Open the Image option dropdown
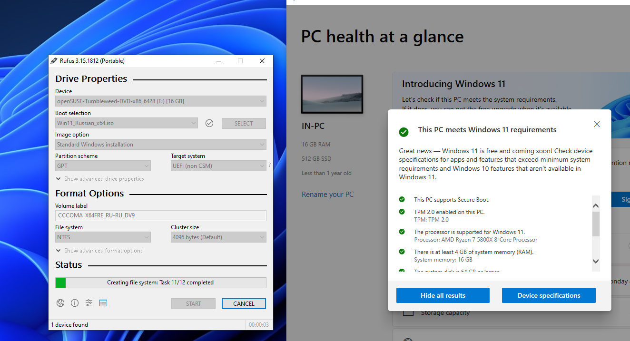630x341 pixels. (161, 145)
